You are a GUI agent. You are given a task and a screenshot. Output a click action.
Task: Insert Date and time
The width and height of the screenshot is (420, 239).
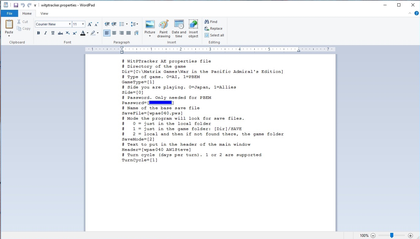(x=179, y=29)
